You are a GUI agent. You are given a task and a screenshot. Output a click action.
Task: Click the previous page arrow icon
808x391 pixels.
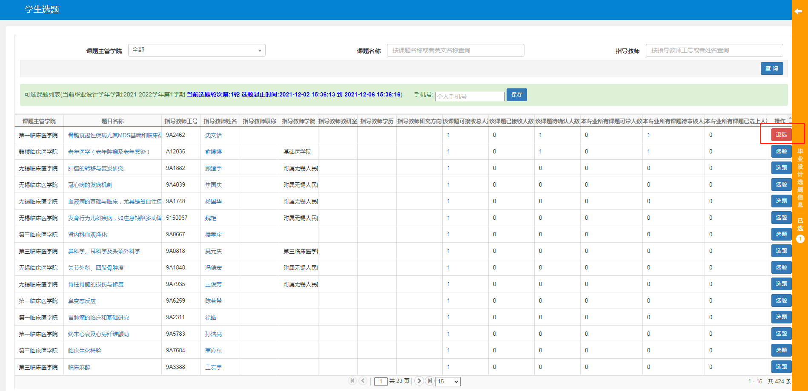coord(363,381)
